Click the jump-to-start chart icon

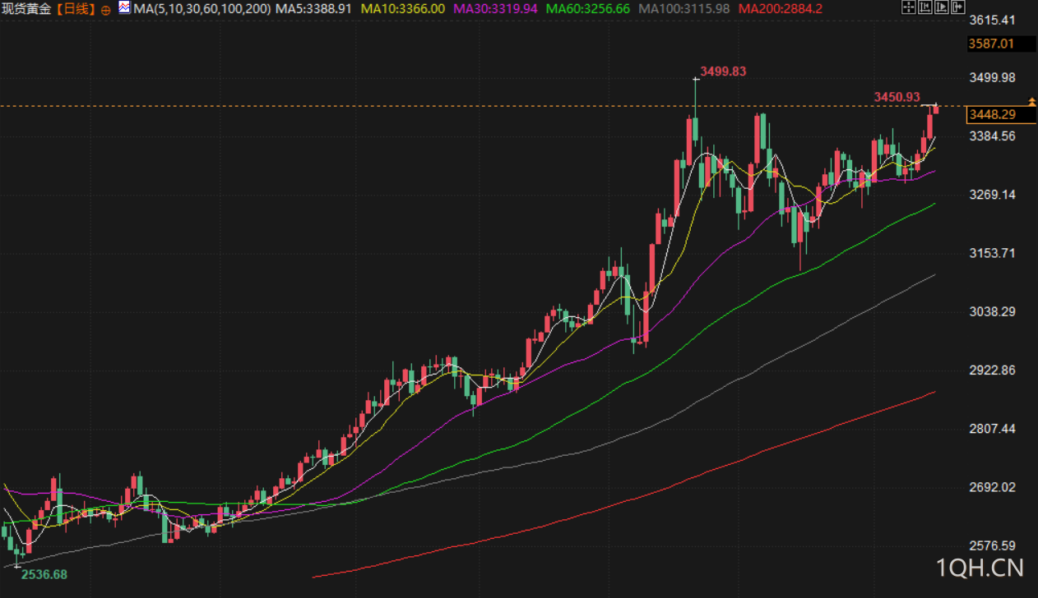[925, 7]
